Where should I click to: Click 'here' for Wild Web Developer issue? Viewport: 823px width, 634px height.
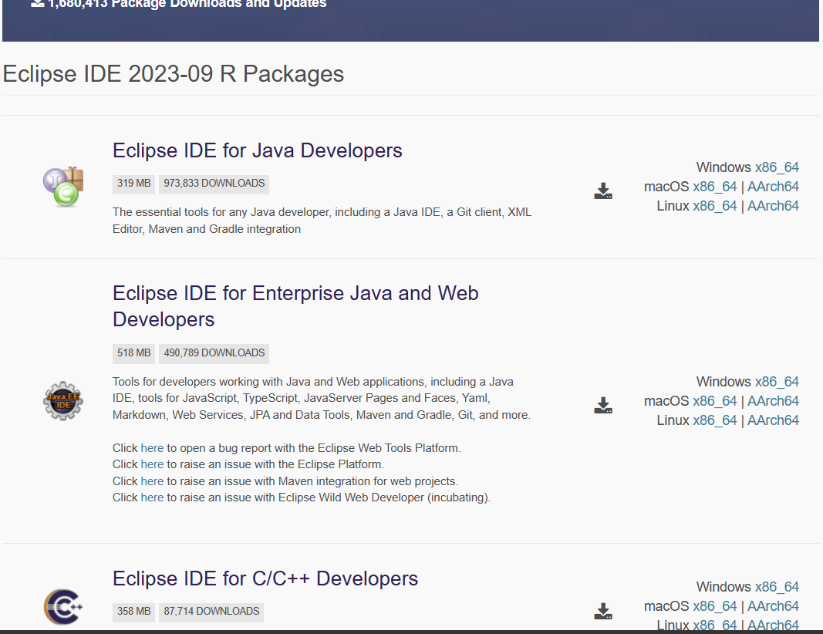click(152, 497)
